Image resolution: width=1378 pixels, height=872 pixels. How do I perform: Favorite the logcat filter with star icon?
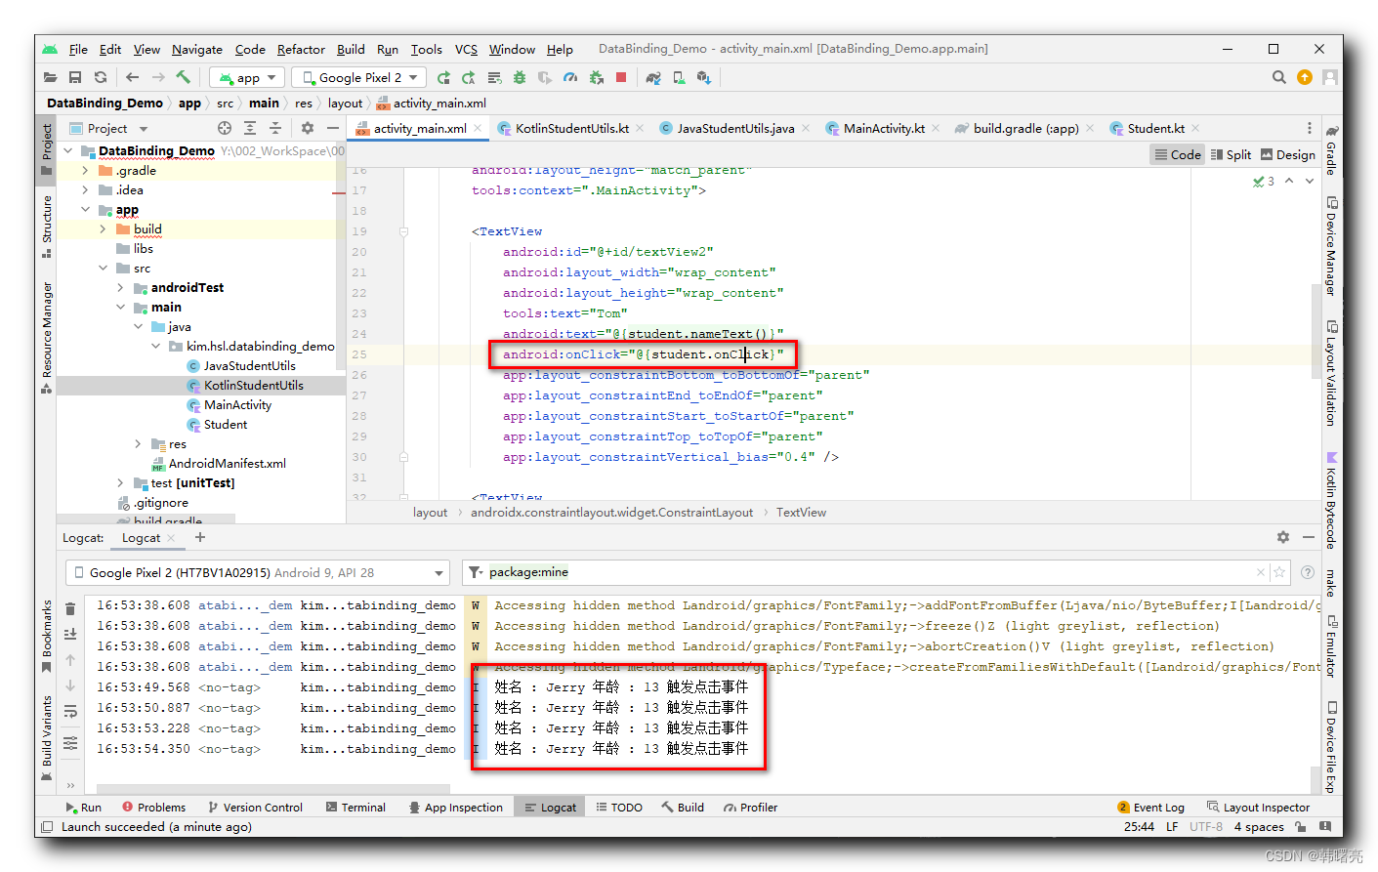[x=1279, y=572]
